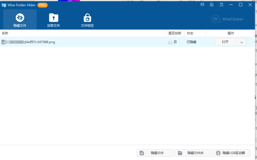Click the 隐藏文件夹 button at bottom
The width and height of the screenshot is (257, 160).
(193, 153)
